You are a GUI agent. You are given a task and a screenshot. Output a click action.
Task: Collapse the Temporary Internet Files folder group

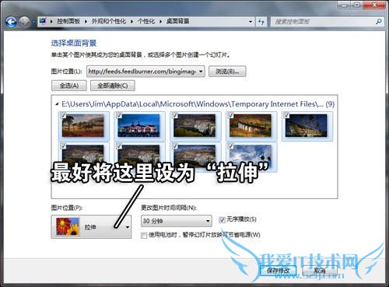pyautogui.click(x=57, y=104)
